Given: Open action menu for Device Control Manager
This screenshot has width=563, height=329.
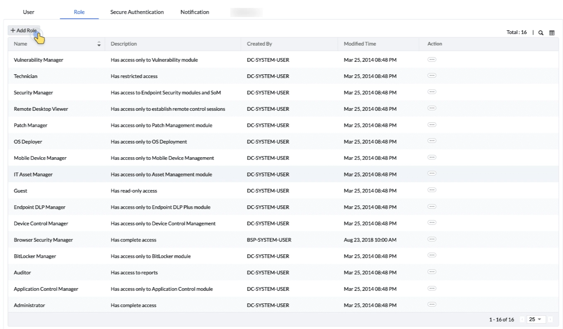Looking at the screenshot, I should pyautogui.click(x=432, y=223).
